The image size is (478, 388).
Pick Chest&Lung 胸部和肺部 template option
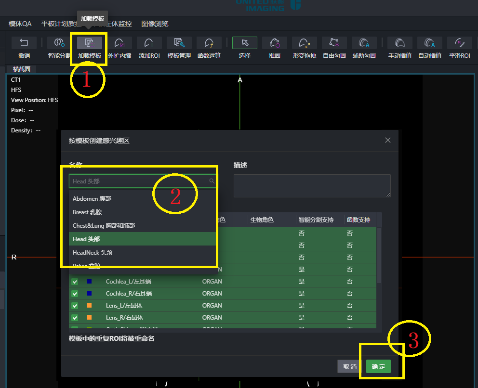[142, 225]
